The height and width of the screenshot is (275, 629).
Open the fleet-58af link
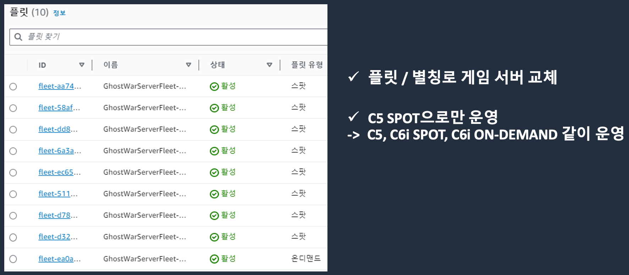(x=59, y=108)
